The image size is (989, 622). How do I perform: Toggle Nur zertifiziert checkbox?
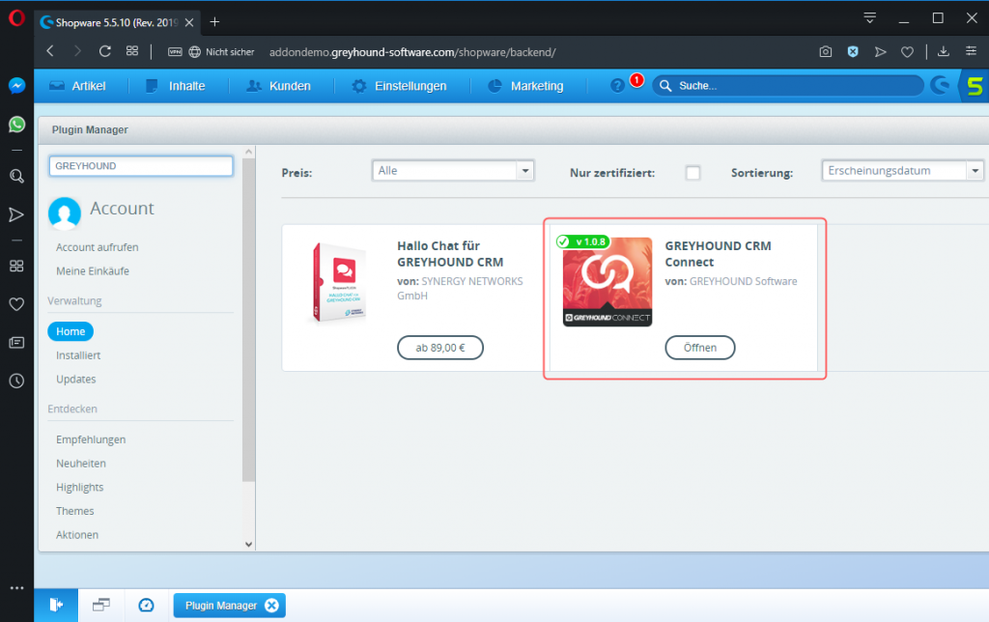(692, 173)
